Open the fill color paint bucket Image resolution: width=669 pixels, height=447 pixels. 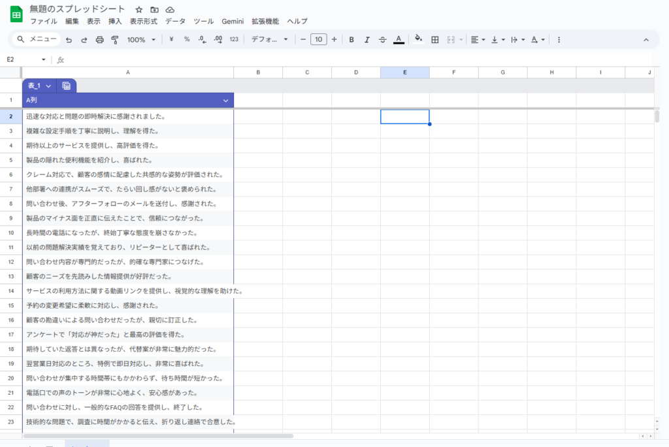point(418,40)
